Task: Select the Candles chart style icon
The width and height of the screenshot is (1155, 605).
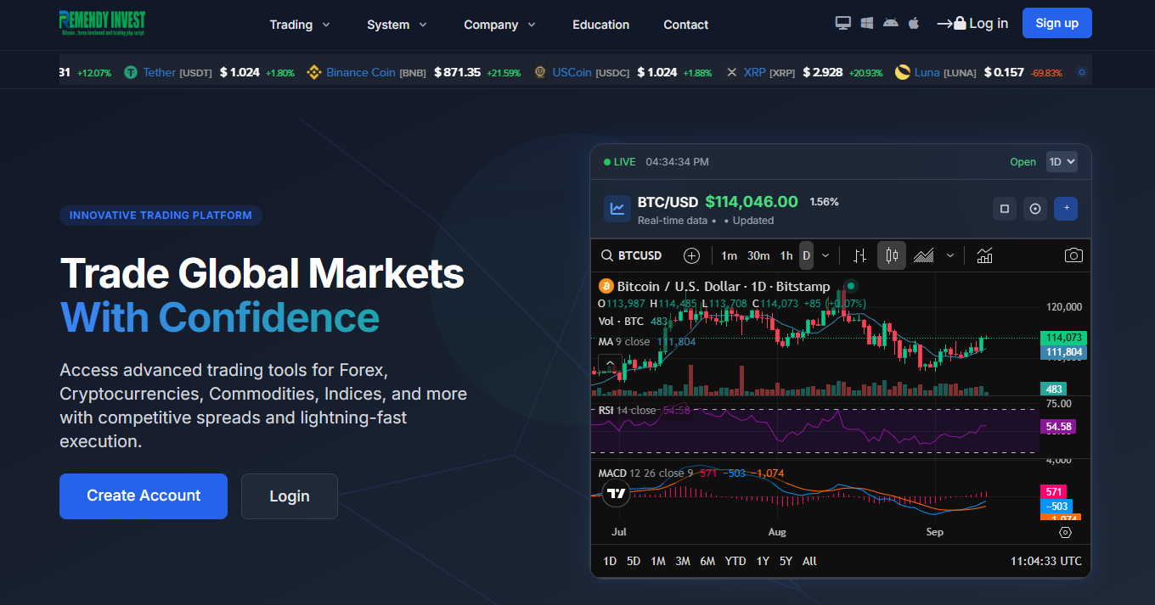Action: click(x=892, y=255)
